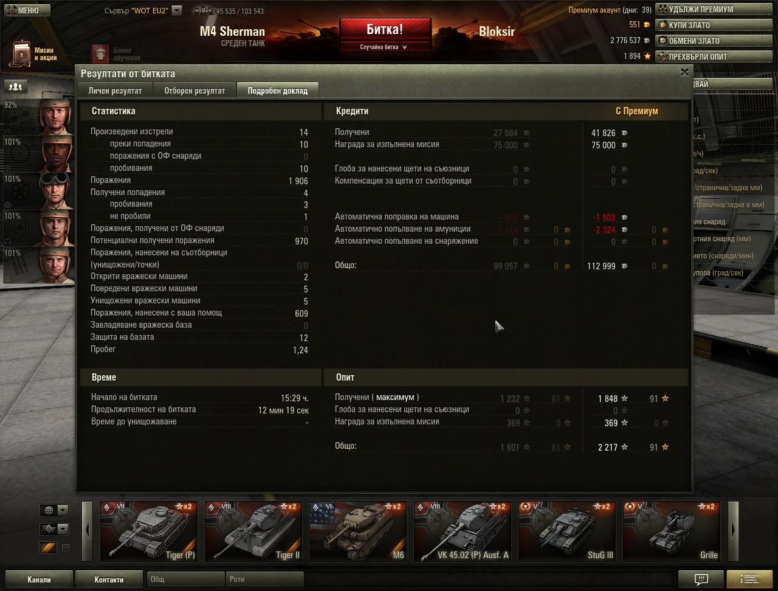Click the Бойно обучение book icon
Viewport: 778px width, 591px height.
100,54
